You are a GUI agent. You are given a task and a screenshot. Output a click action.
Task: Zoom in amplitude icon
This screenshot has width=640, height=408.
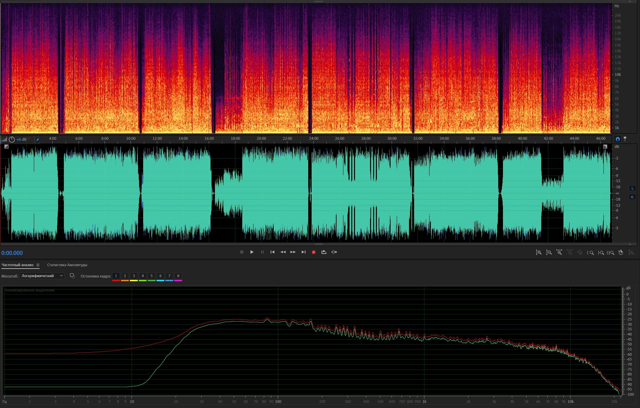tap(539, 253)
